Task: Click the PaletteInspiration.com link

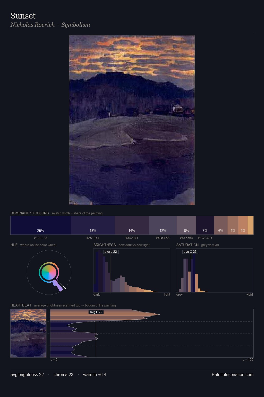Action: (x=233, y=375)
